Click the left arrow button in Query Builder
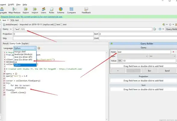This screenshot has width=177, height=121. click(x=118, y=71)
